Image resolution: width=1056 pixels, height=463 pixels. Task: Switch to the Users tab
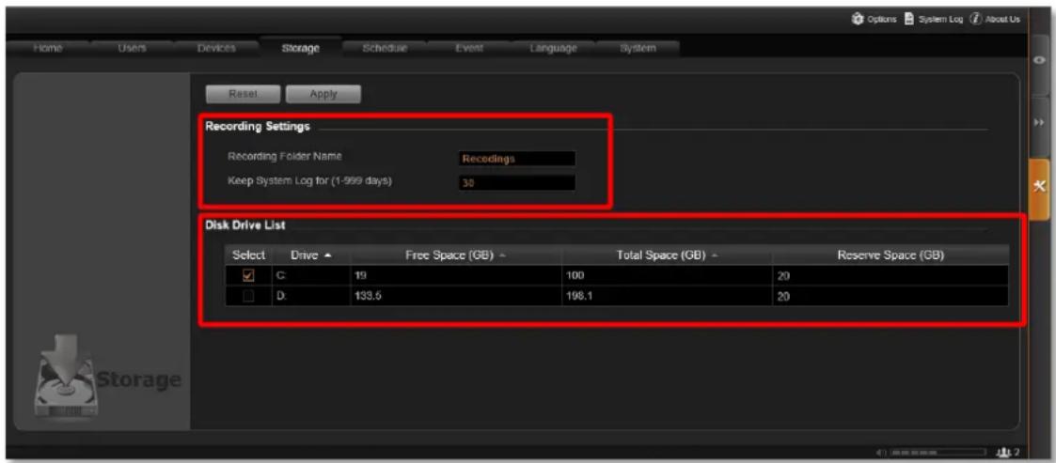tap(132, 48)
